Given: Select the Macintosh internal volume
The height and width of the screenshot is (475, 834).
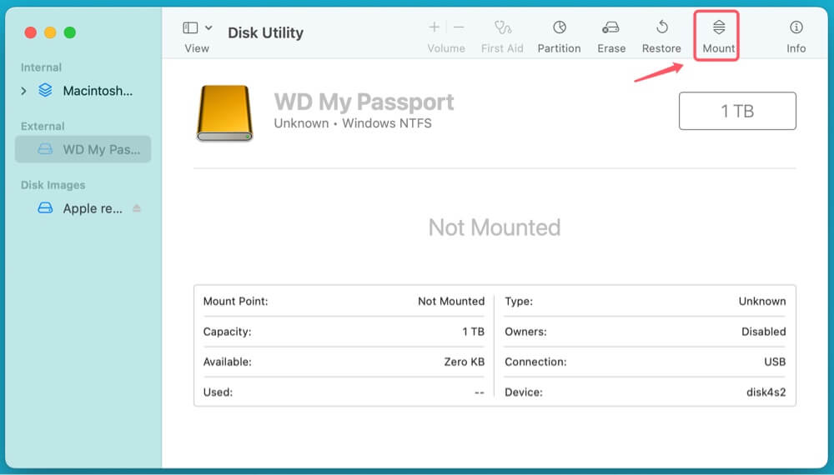Looking at the screenshot, I should [x=97, y=91].
